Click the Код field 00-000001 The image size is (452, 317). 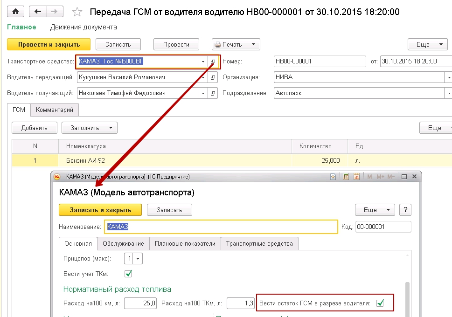pyautogui.click(x=383, y=227)
